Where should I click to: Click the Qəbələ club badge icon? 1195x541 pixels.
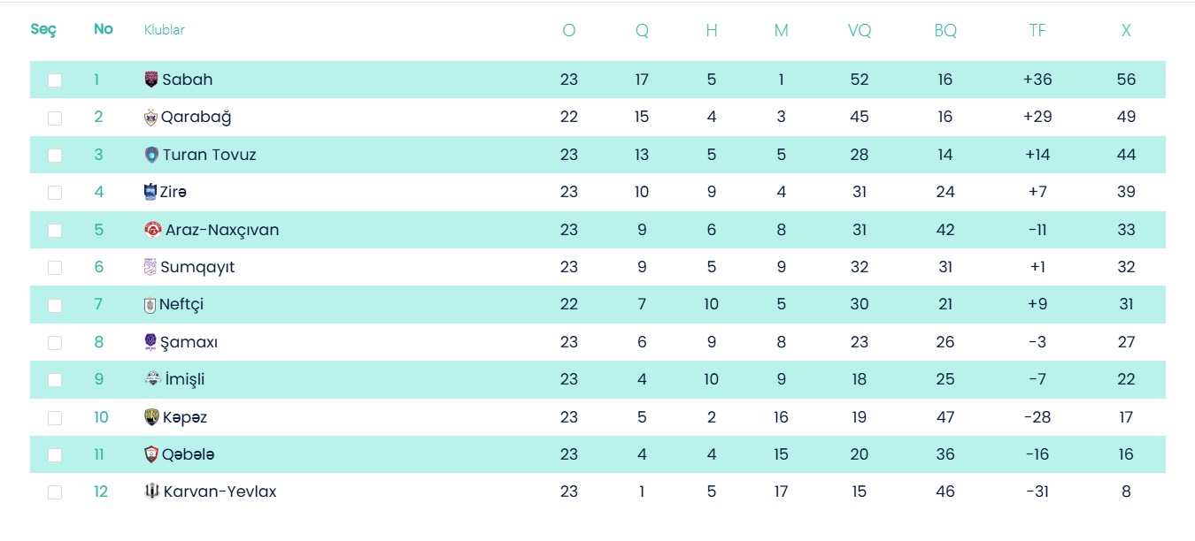point(151,454)
